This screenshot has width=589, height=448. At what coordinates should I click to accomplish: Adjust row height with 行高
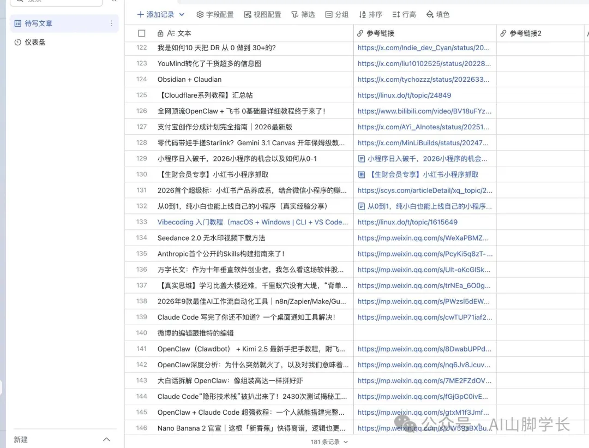coord(404,15)
